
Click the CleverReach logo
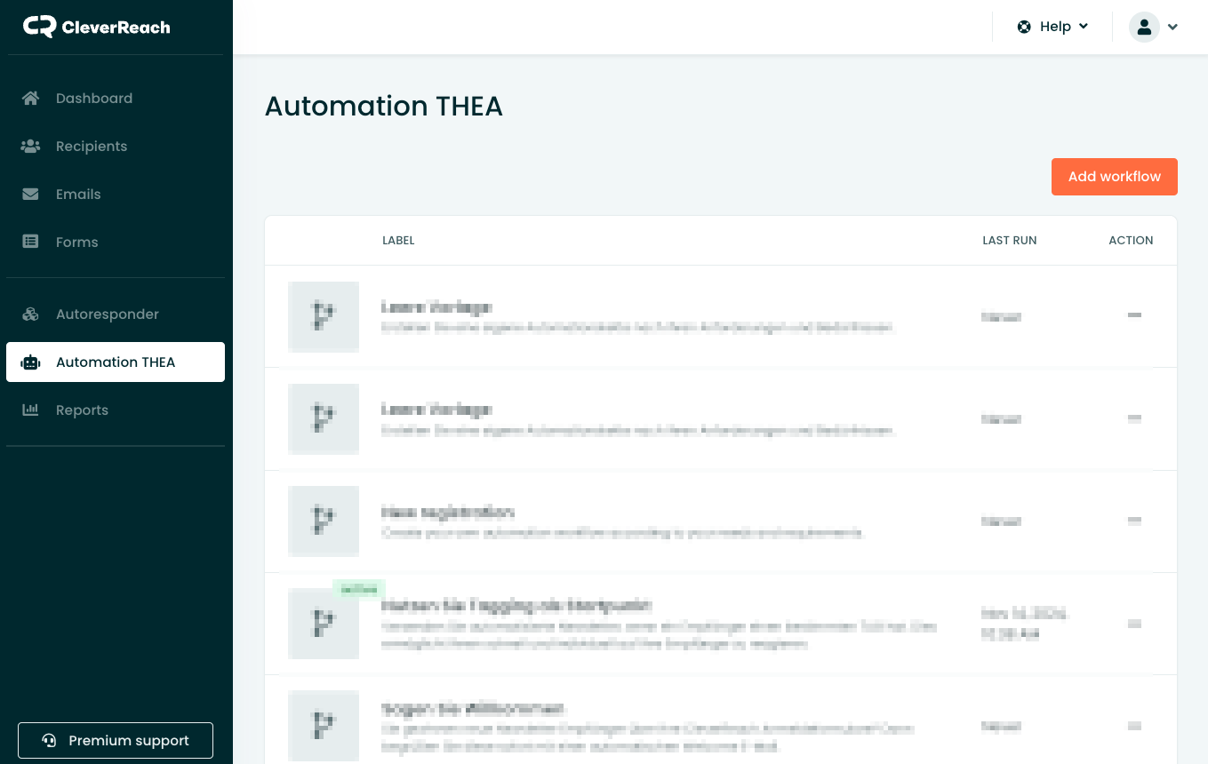(96, 27)
